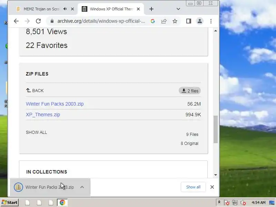Click first quick launch taskbar icon
The width and height of the screenshot is (276, 207).
coord(28,203)
